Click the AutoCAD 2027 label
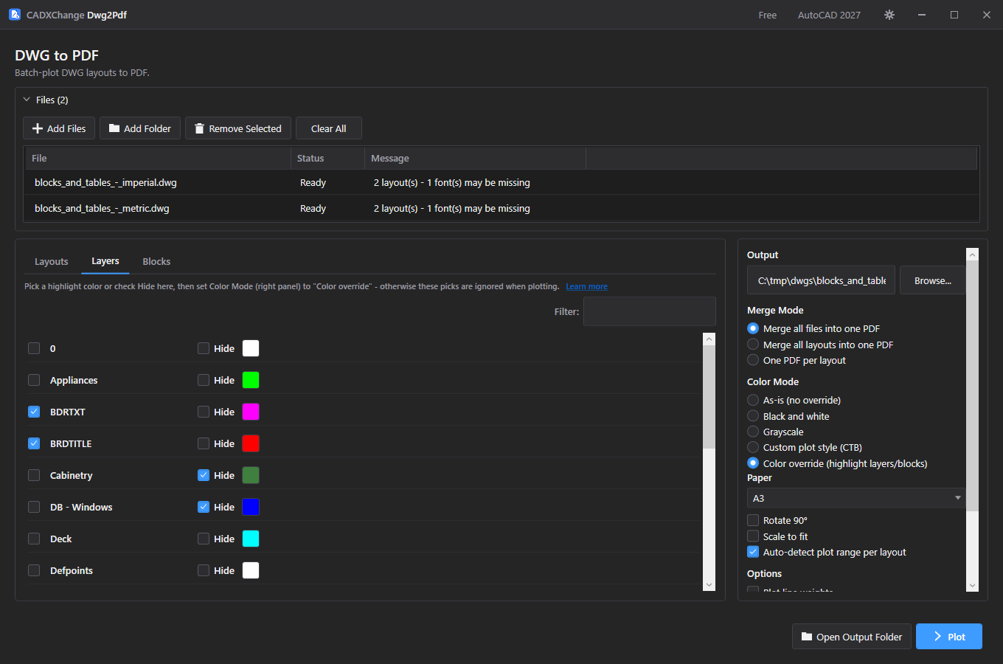The image size is (1003, 664). pos(829,15)
